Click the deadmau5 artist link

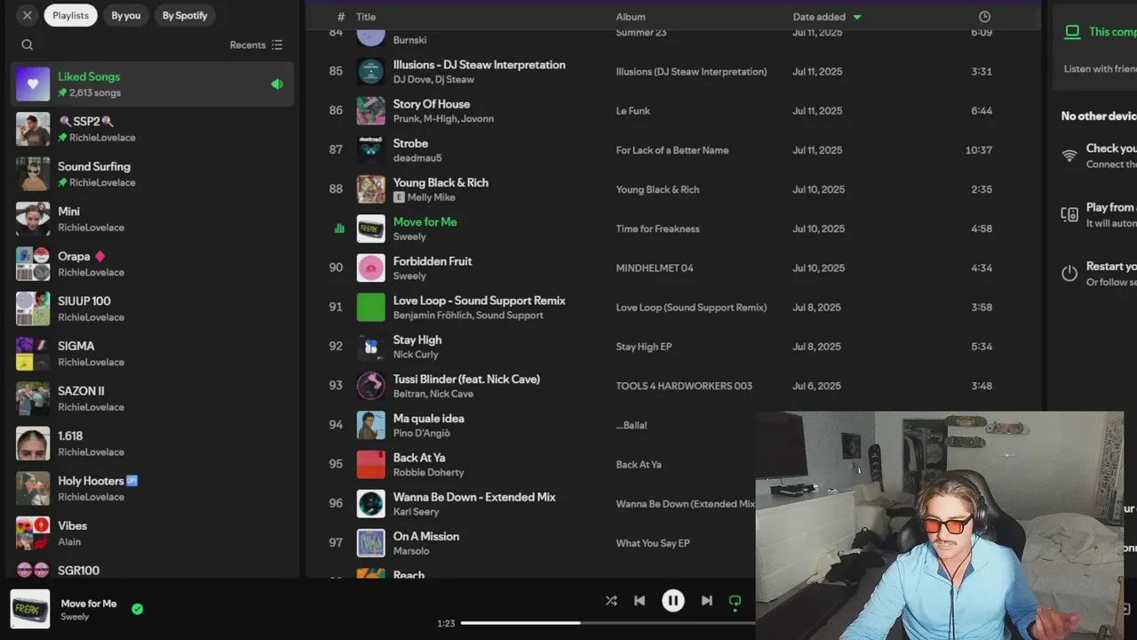pos(417,158)
